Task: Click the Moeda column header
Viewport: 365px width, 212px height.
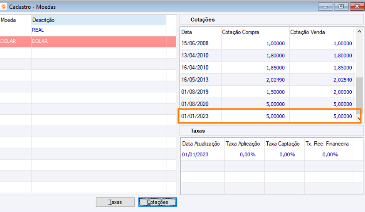Action: coord(15,20)
